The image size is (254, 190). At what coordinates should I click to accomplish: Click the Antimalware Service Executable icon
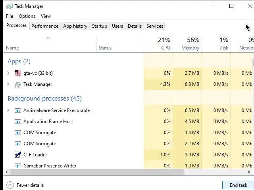17,110
